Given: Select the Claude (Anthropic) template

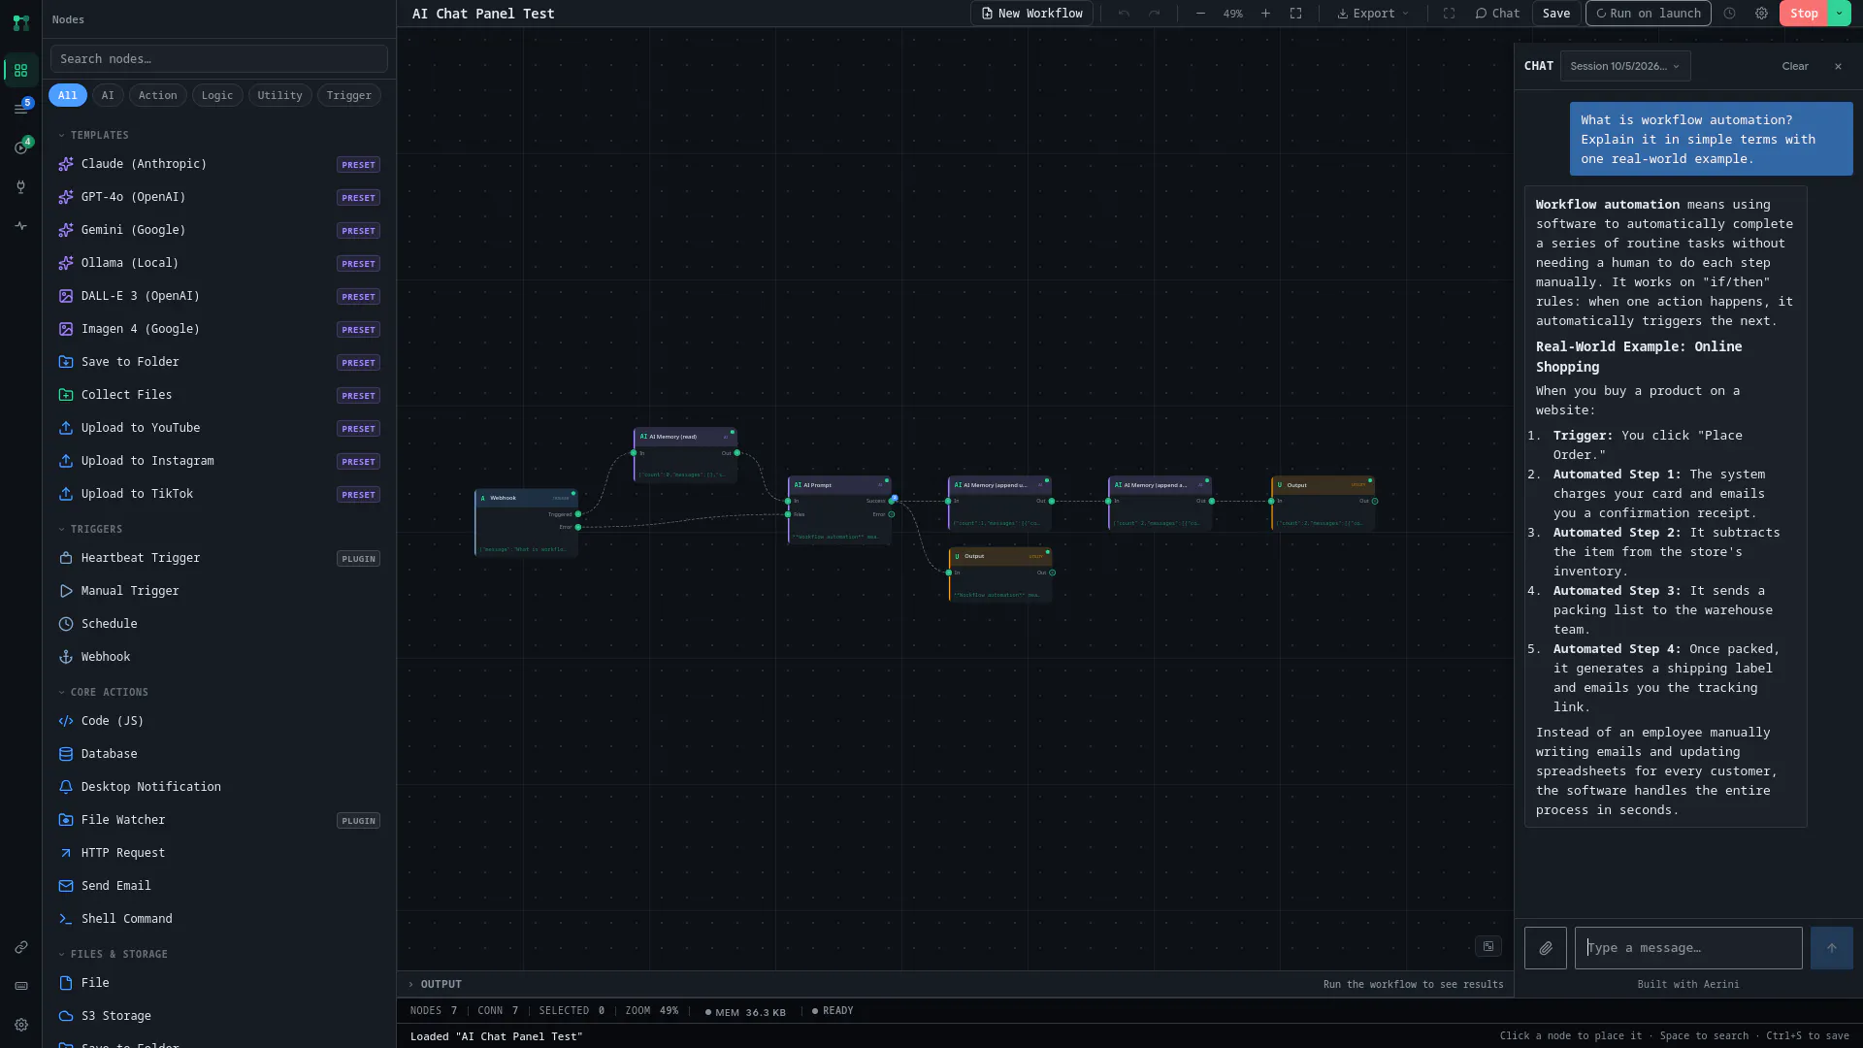Looking at the screenshot, I should point(218,164).
